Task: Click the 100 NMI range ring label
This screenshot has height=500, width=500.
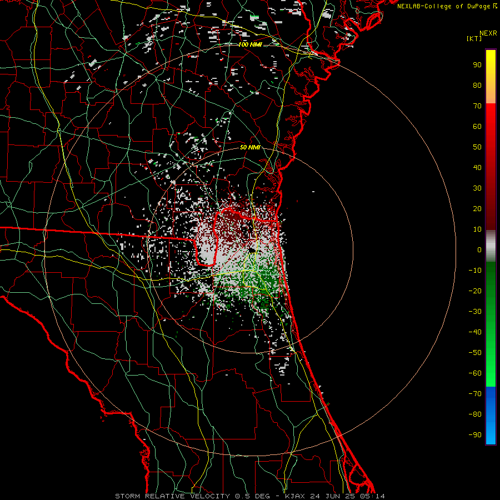Action: pos(250,44)
